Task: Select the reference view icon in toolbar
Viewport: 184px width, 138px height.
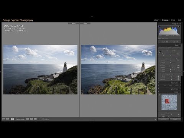Action: point(8,119)
